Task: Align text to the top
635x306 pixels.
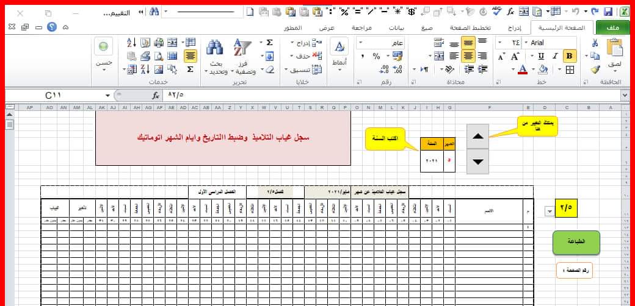Action: [482, 42]
